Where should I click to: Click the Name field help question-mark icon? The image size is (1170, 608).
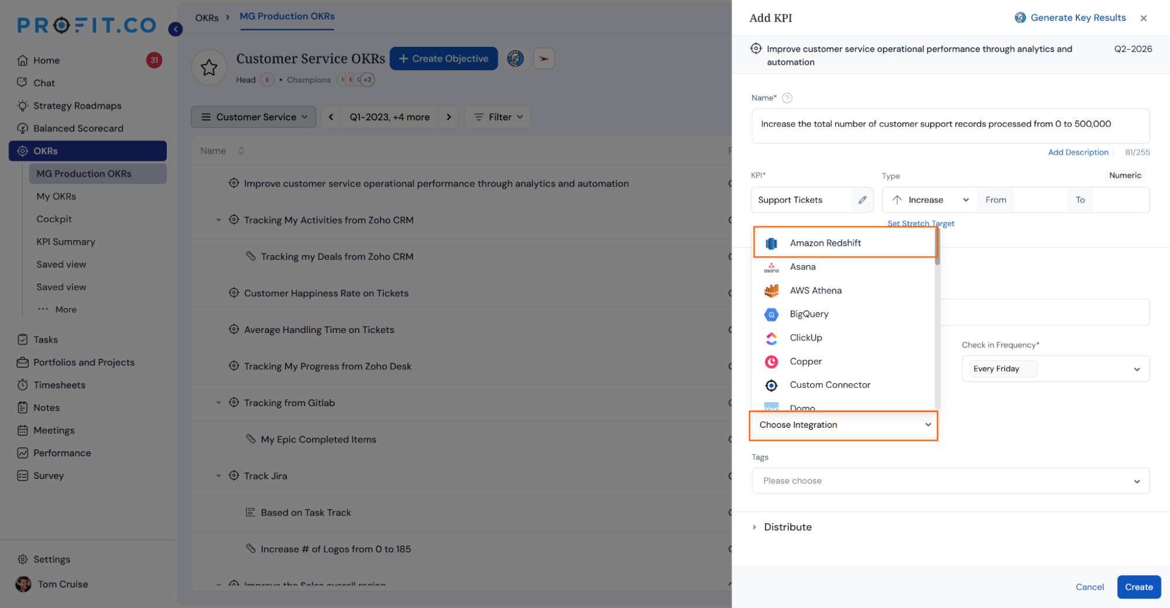click(787, 98)
